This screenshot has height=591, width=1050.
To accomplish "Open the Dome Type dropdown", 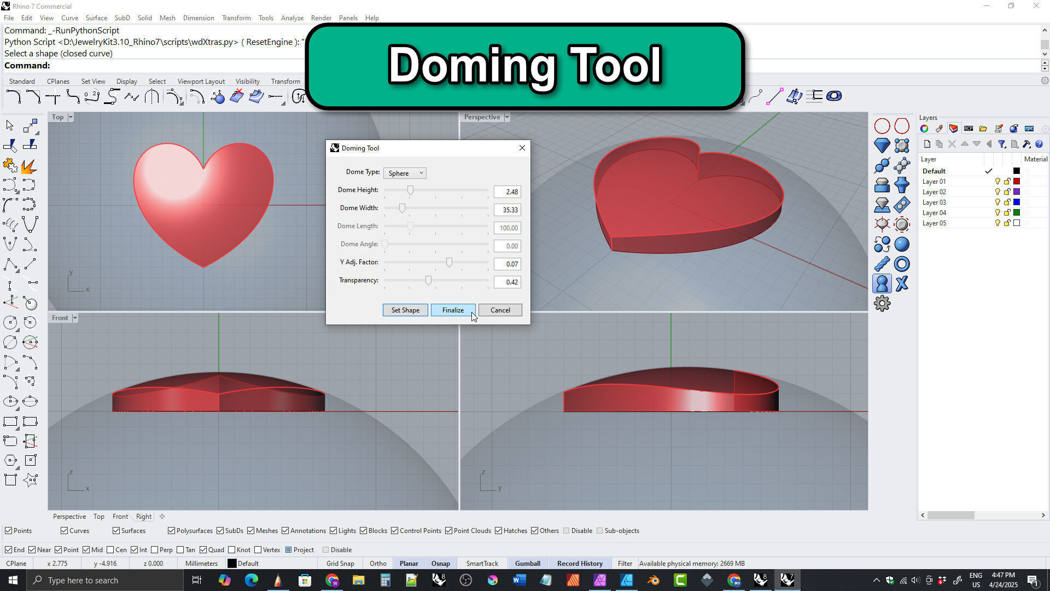I will [405, 173].
